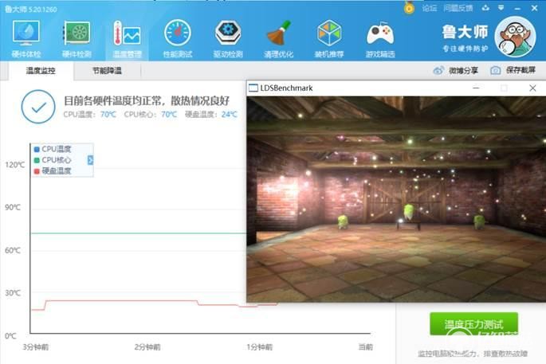Expand the legend panel arrow
This screenshot has width=546, height=364.
90,160
